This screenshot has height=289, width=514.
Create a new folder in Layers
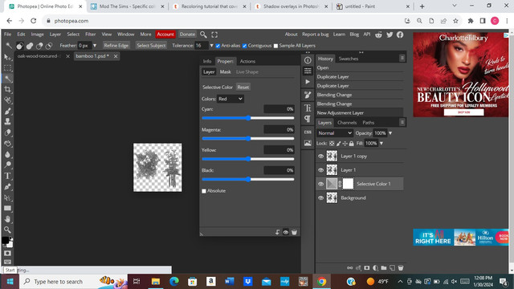[x=384, y=267]
